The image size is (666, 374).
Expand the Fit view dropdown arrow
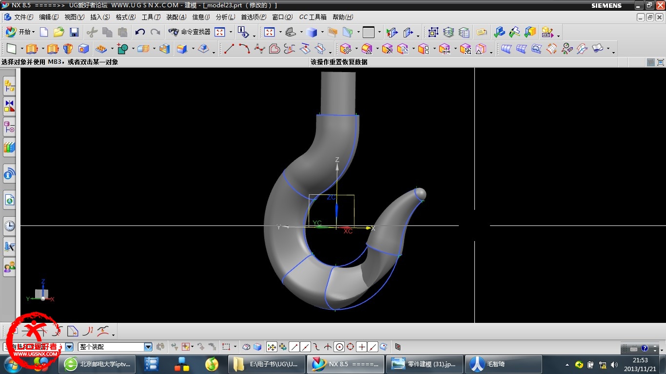point(280,33)
